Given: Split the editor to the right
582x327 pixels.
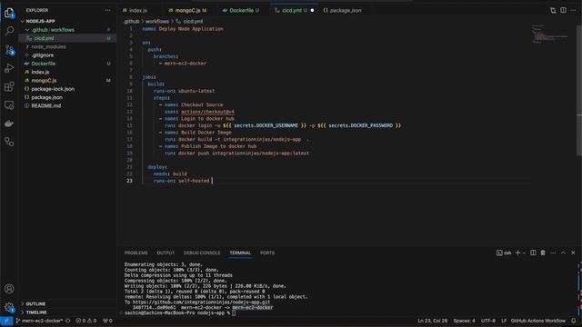Looking at the screenshot, I should coord(563,10).
